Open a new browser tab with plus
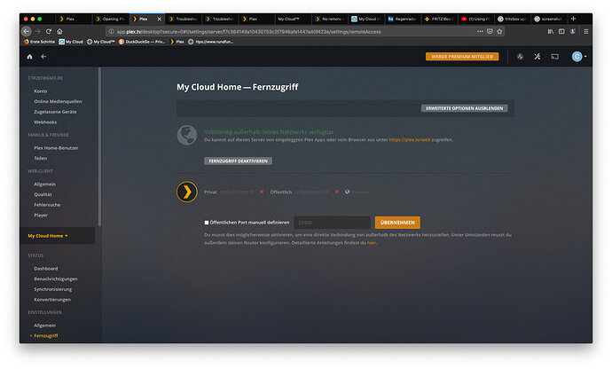This screenshot has height=369, width=612. pos(573,19)
